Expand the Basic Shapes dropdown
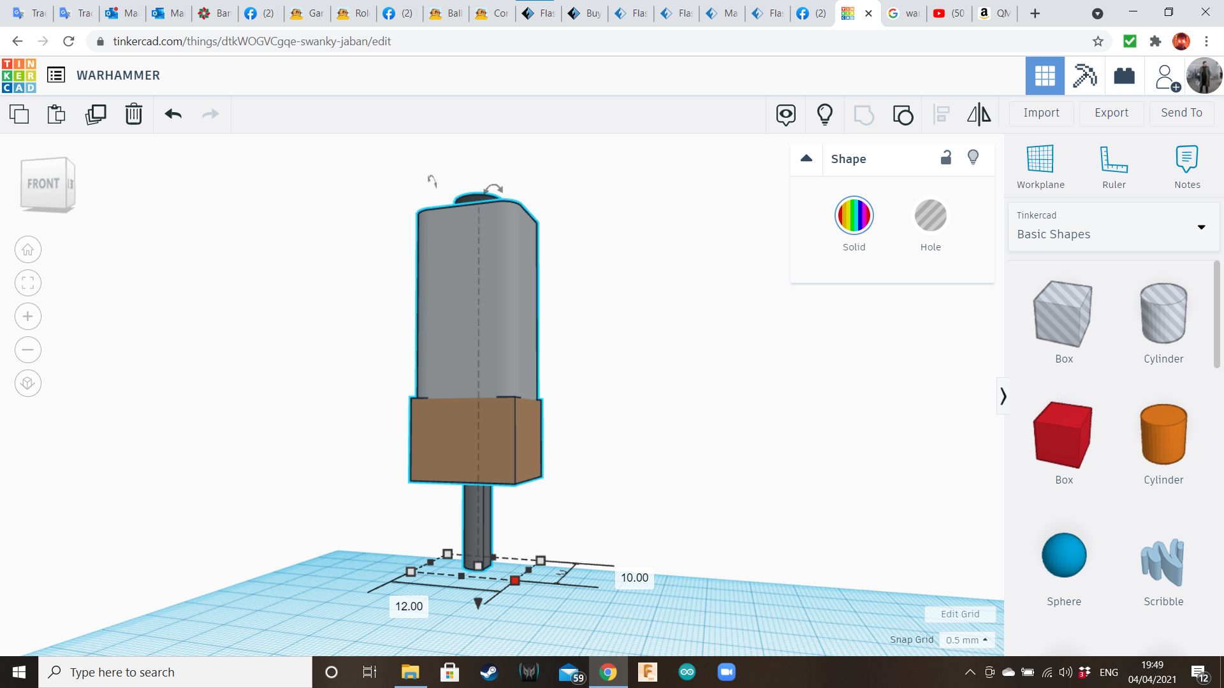This screenshot has height=688, width=1224. (1201, 227)
